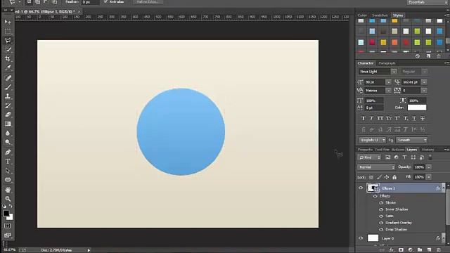
Task: Filter layers by type layers icon
Action: [x=405, y=157]
